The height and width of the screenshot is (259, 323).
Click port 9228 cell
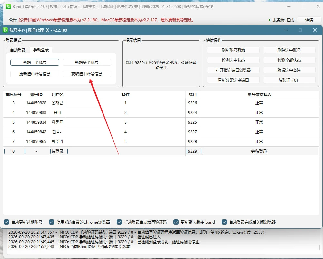coord(192,142)
